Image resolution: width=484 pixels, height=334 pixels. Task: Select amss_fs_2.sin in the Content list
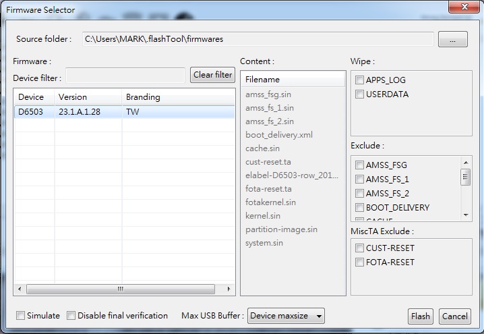[270, 121]
